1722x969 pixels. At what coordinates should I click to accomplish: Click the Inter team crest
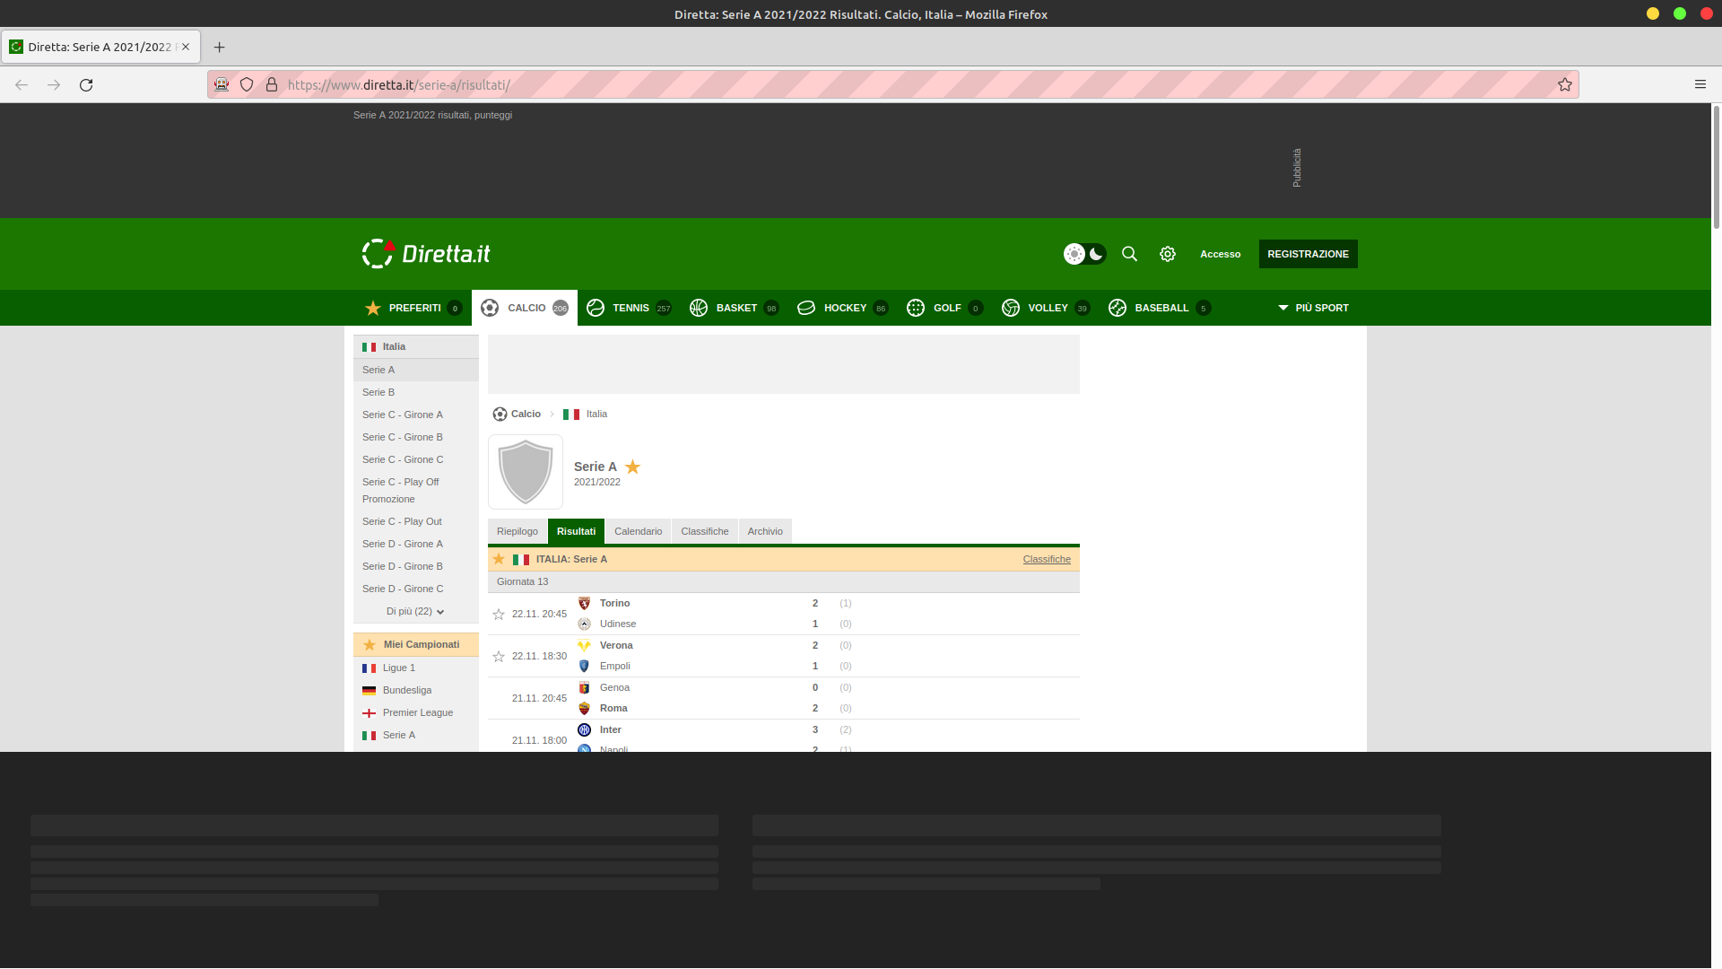click(x=584, y=729)
